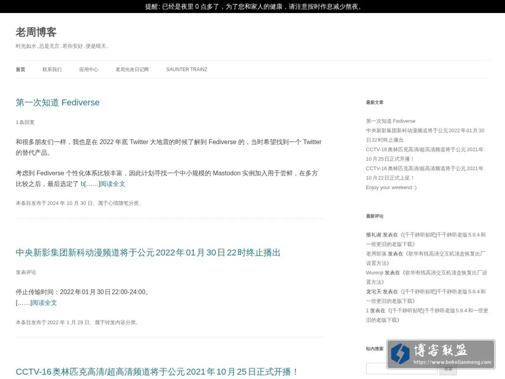Click the 1条回复 comments link
This screenshot has width=505, height=379.
click(x=25, y=122)
